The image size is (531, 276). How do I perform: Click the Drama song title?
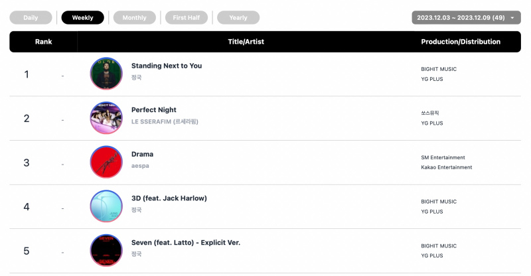tap(142, 154)
